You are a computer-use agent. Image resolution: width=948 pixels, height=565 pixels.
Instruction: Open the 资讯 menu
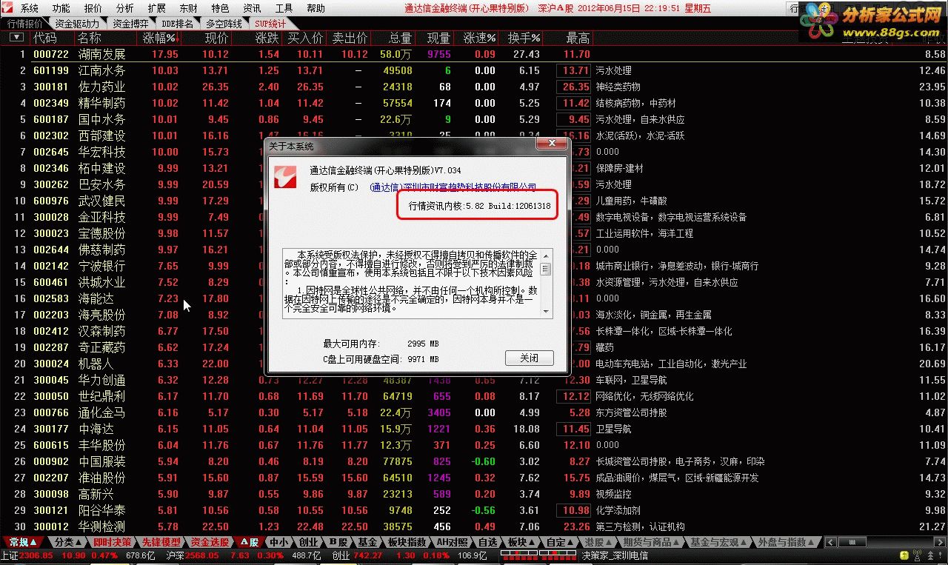(x=253, y=8)
